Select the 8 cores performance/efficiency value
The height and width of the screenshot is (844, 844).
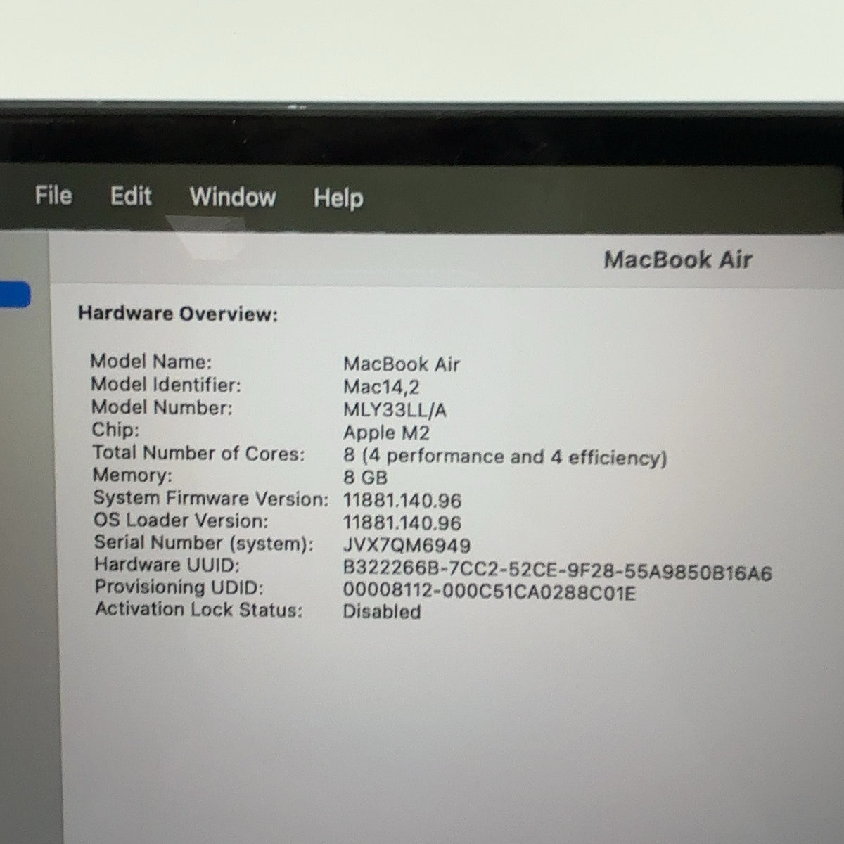(505, 457)
